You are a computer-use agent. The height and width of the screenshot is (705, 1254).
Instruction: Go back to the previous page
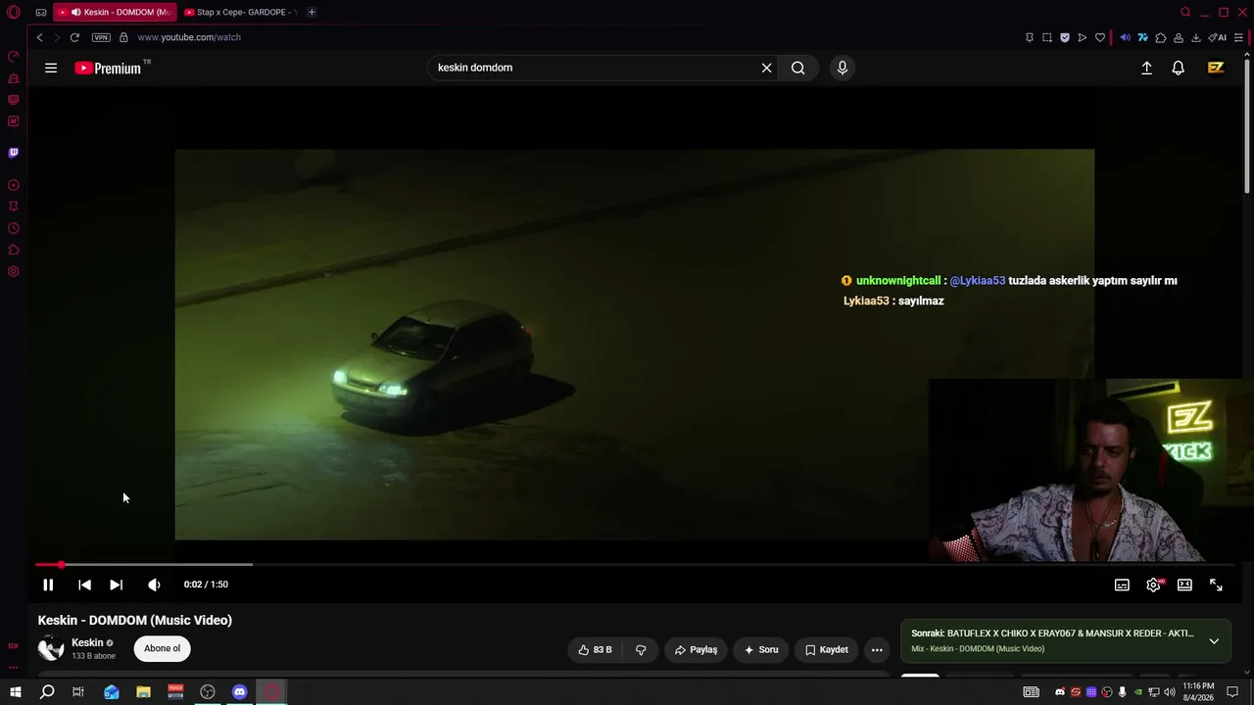pos(39,37)
